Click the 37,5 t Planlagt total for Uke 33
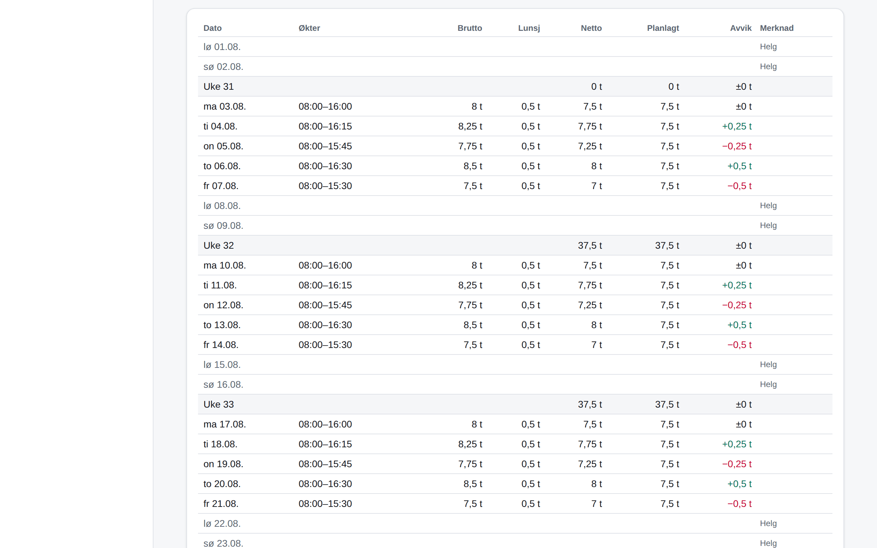 (x=667, y=404)
